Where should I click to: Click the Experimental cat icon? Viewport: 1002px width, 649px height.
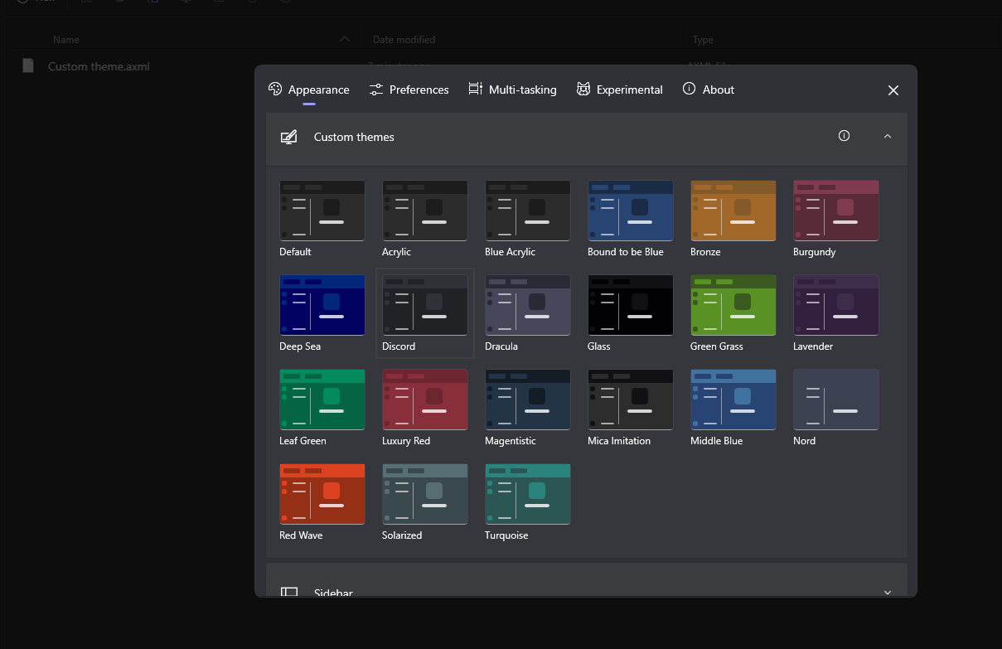pos(583,89)
